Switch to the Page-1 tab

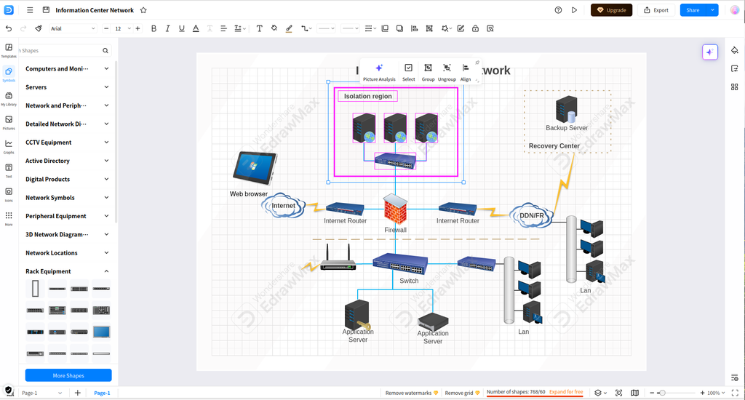102,393
